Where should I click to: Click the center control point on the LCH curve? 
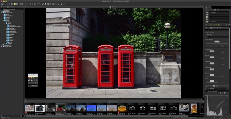point(220,104)
